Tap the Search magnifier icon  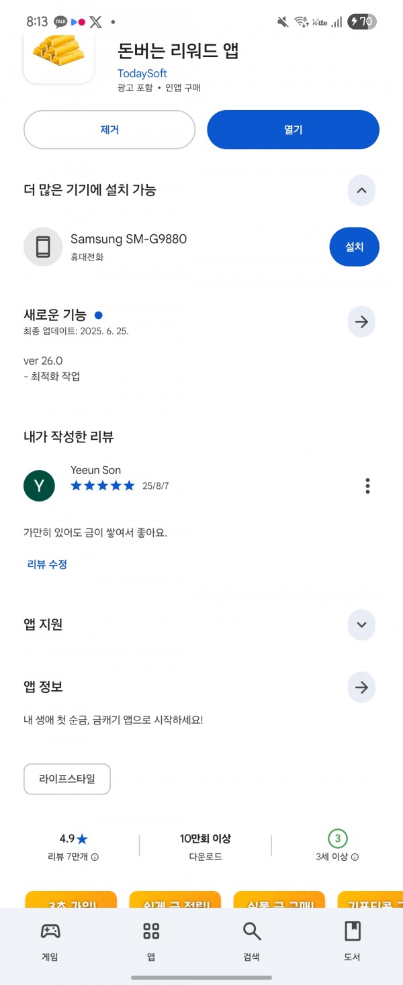pos(251,931)
